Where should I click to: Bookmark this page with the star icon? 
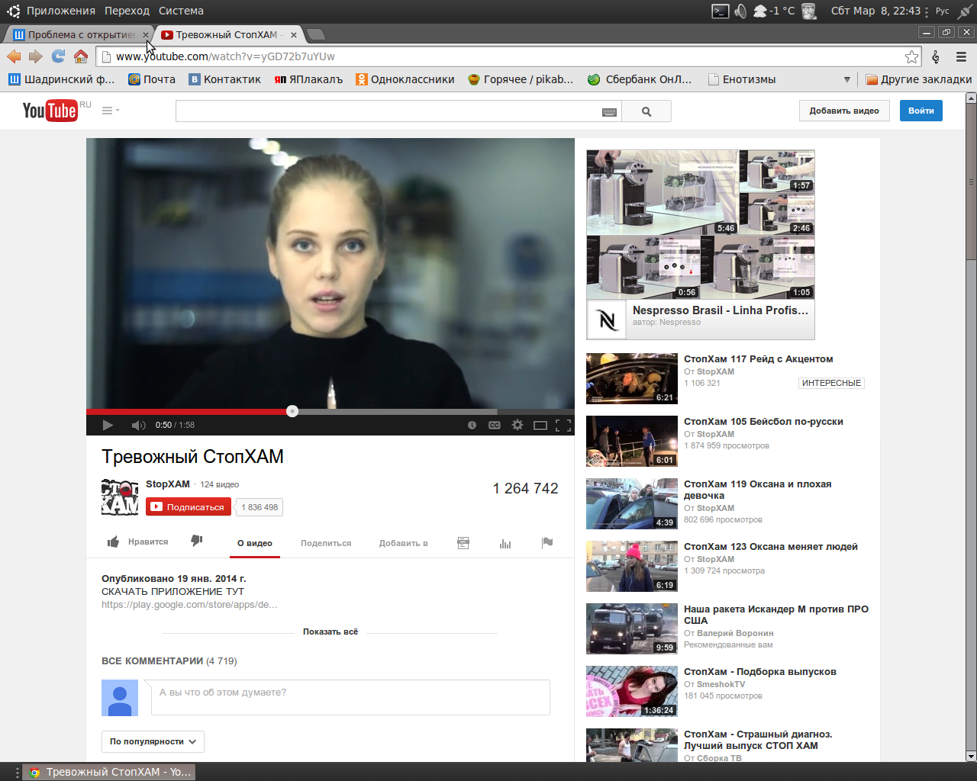(x=911, y=56)
